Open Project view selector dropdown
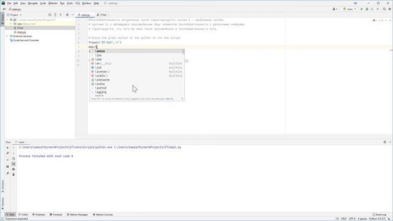The image size is (393, 221). click(14, 15)
